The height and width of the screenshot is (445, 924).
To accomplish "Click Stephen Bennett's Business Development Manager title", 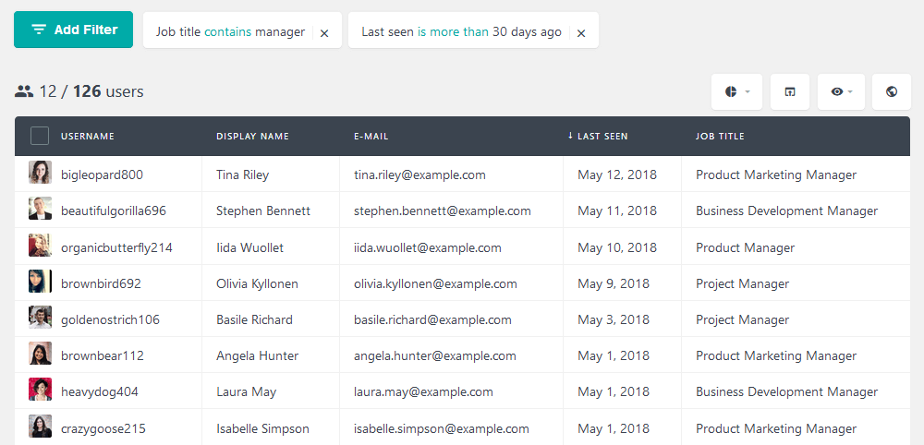I will (786, 210).
